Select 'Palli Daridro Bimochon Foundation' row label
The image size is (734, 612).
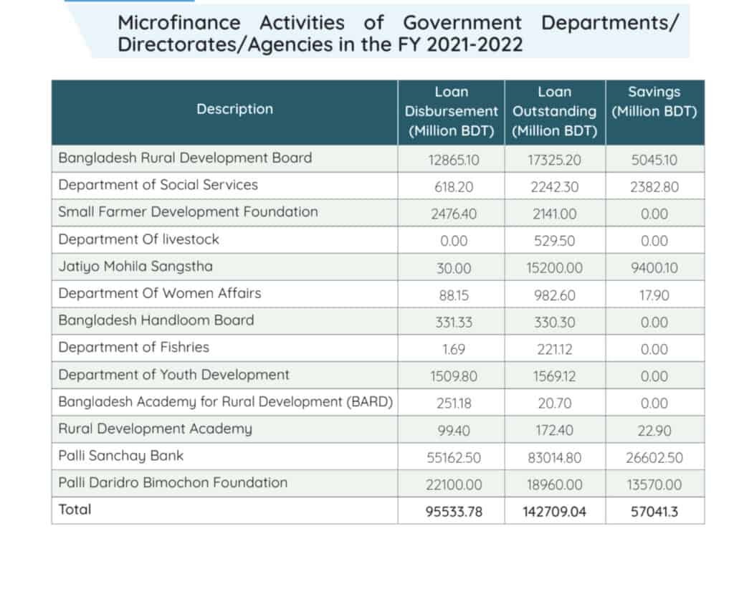point(173,482)
